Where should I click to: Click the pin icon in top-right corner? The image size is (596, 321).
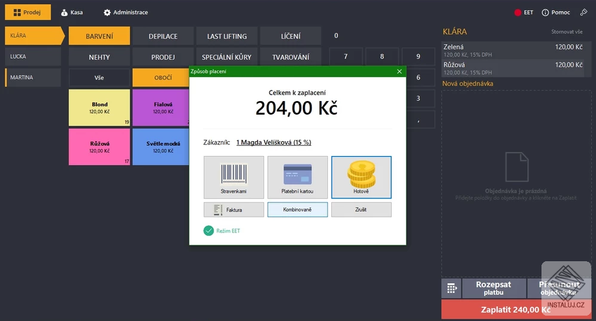(x=583, y=13)
